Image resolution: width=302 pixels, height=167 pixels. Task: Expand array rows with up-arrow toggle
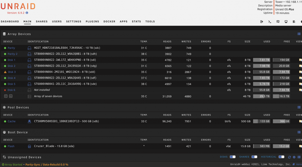11,96
